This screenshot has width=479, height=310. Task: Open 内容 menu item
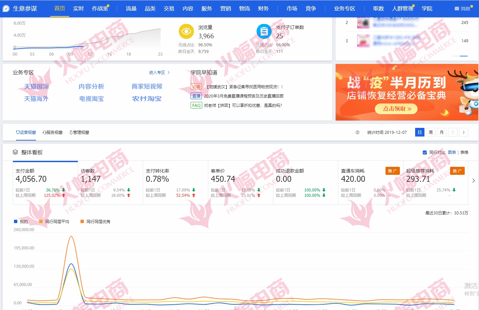click(x=188, y=8)
